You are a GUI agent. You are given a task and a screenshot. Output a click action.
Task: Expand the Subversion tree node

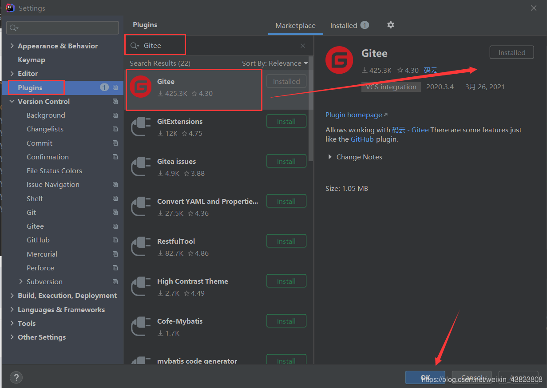(21, 281)
